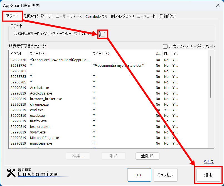Click the Customize wrench logo icon
This screenshot has width=224, height=186.
[11, 173]
